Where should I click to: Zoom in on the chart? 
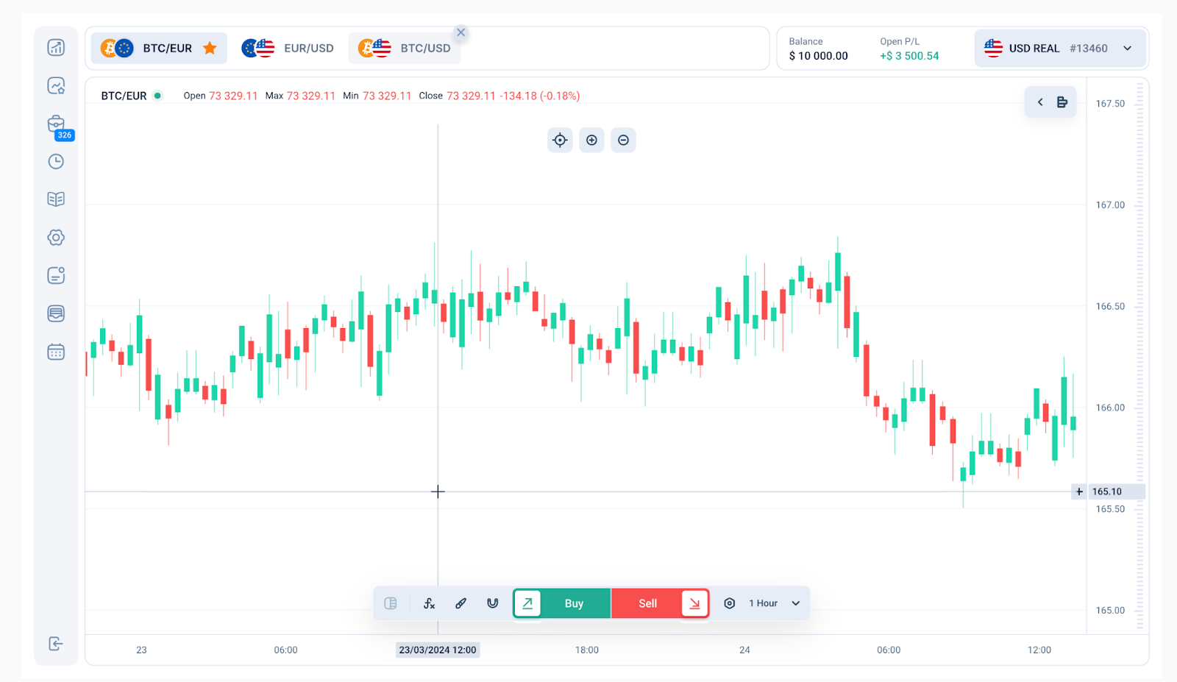coord(591,140)
